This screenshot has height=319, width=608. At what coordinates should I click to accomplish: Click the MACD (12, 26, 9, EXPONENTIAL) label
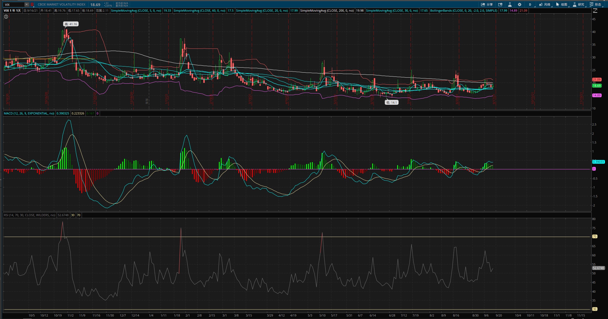tap(29, 113)
